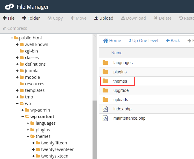Open twentyseventeen theme folder in tree
This screenshot has height=159, width=194.
[x=58, y=149]
